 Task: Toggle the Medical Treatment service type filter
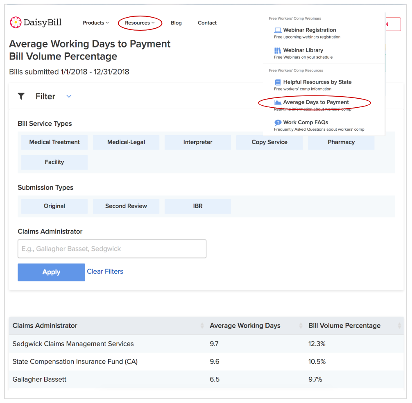point(54,142)
